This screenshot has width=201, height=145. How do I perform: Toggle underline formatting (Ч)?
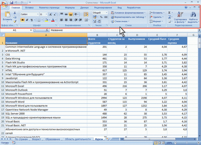(32, 20)
